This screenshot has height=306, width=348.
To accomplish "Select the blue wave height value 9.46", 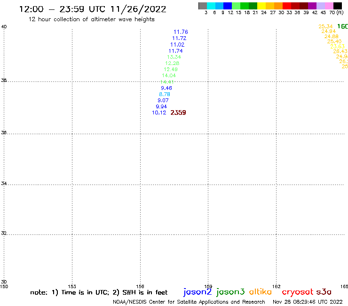I will pyautogui.click(x=166, y=88).
